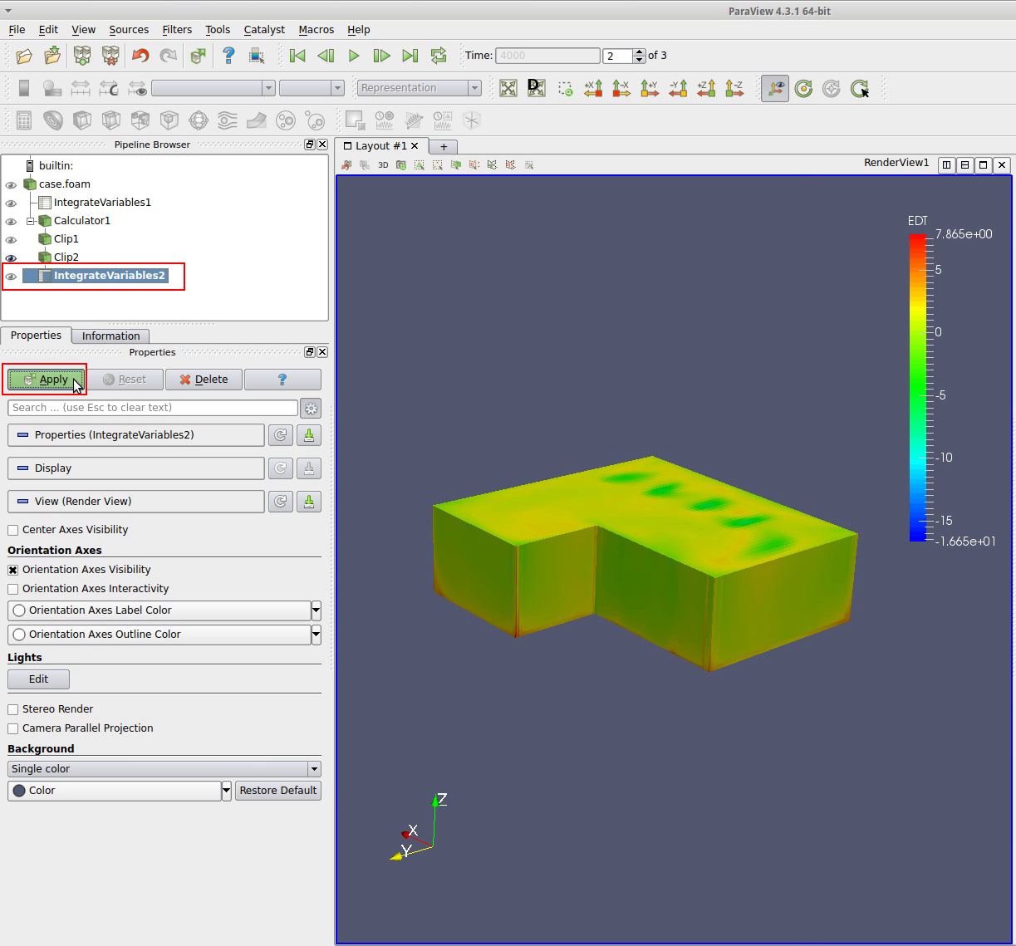Open the Single color background dropdown
The height and width of the screenshot is (946, 1016).
click(x=164, y=769)
